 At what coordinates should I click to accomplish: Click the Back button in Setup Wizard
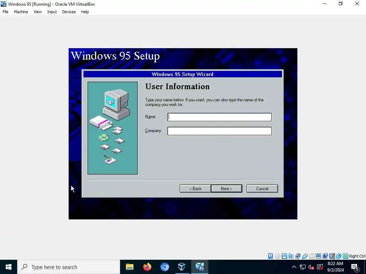click(196, 189)
